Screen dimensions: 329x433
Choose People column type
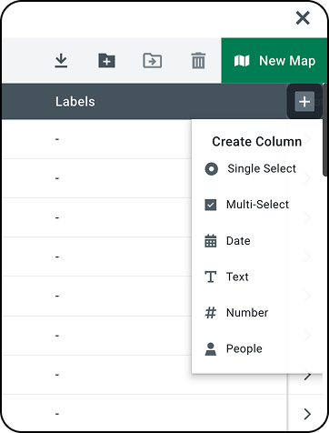click(234, 348)
